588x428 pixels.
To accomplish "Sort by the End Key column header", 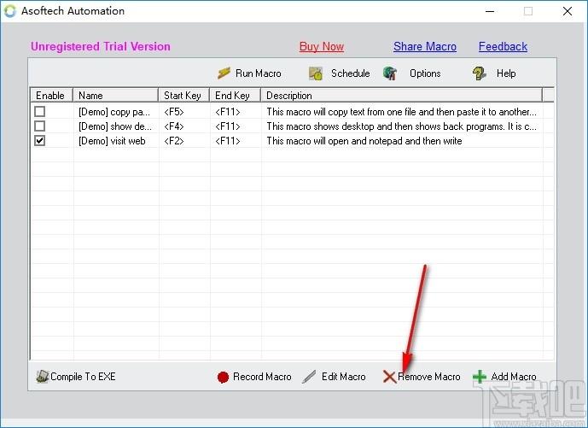I will point(236,96).
